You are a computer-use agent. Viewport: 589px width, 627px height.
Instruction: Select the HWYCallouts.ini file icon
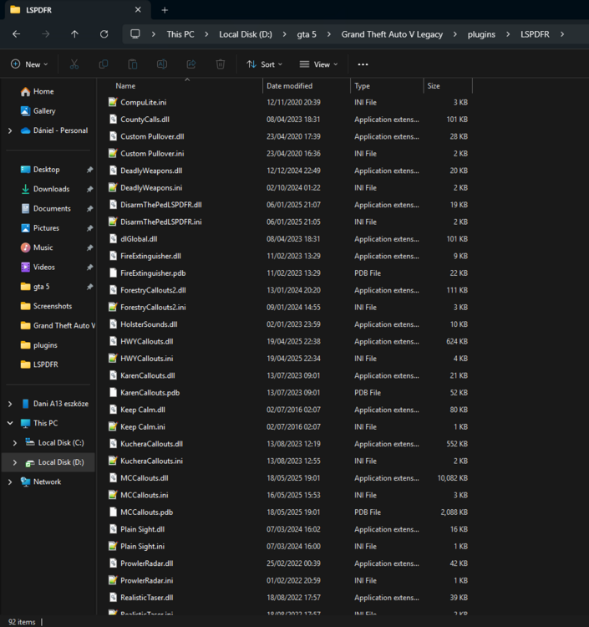tap(113, 359)
